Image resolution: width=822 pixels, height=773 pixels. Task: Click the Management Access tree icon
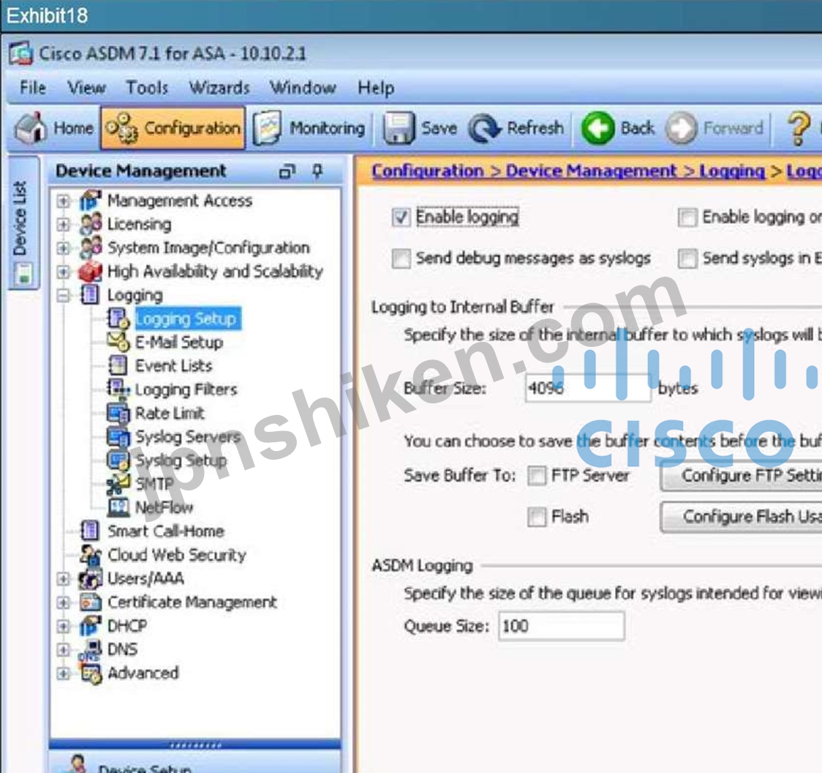click(x=90, y=201)
